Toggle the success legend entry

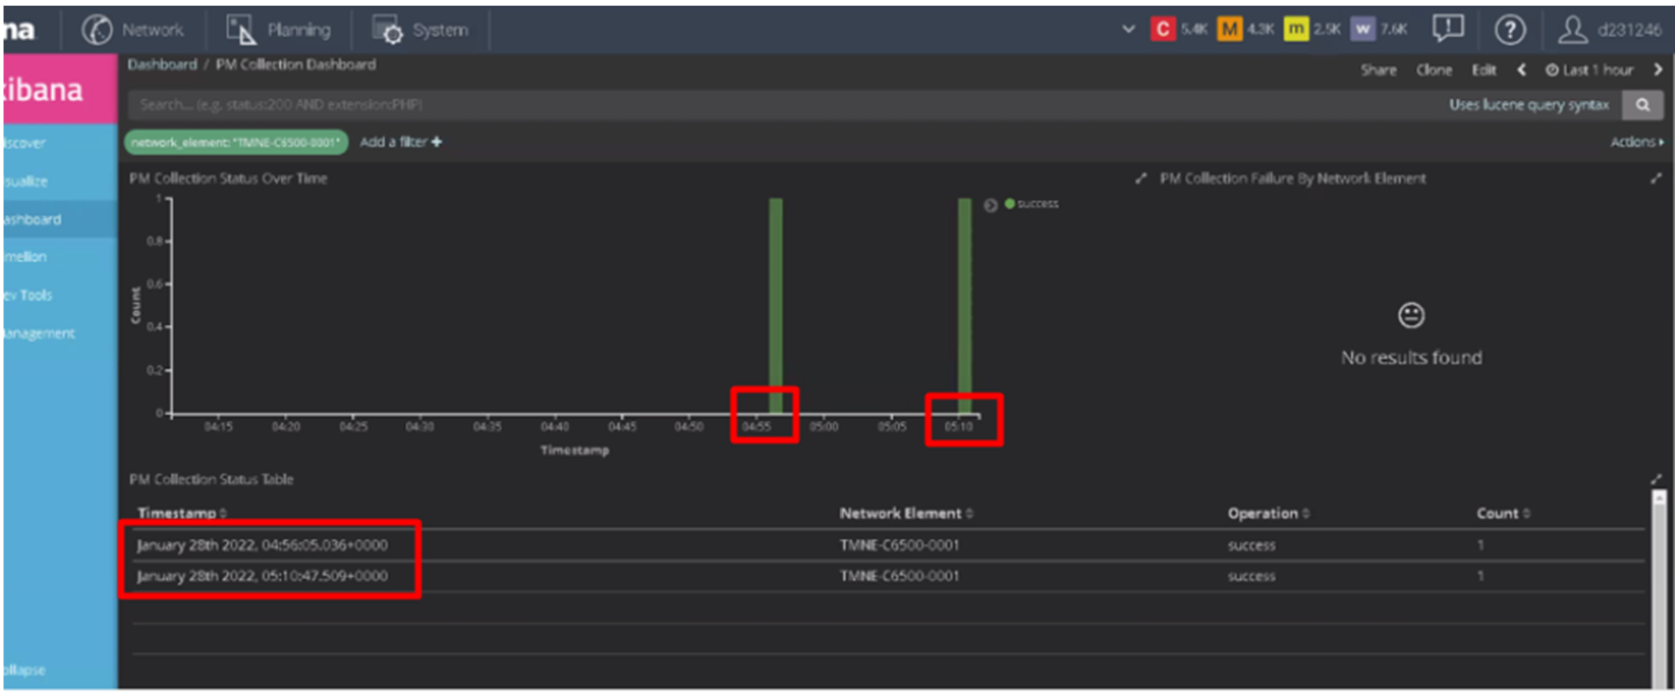point(1031,204)
